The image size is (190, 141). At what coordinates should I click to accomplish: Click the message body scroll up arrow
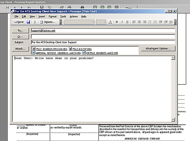click(x=173, y=58)
